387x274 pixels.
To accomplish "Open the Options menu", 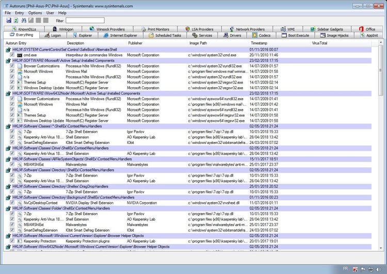I will pos(35,13).
